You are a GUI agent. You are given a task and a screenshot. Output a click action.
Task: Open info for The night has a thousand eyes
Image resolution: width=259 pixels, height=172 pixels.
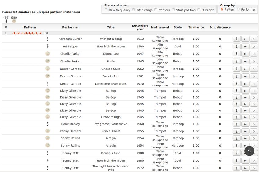tap(237, 168)
